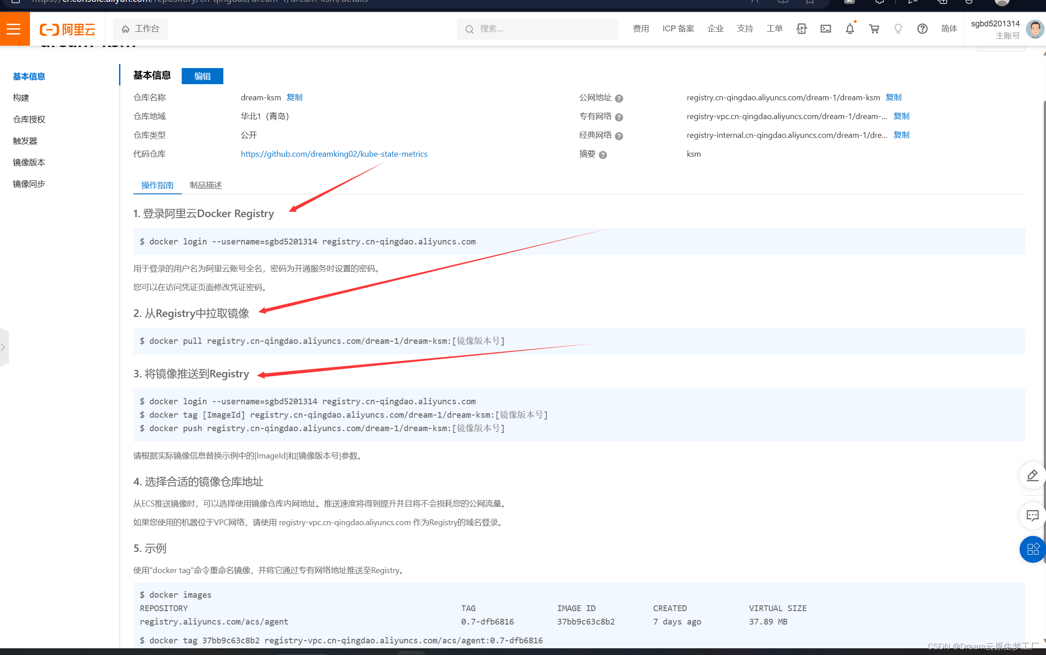This screenshot has height=655, width=1046.
Task: Select 镜像版本 in the sidebar
Action: coord(29,163)
